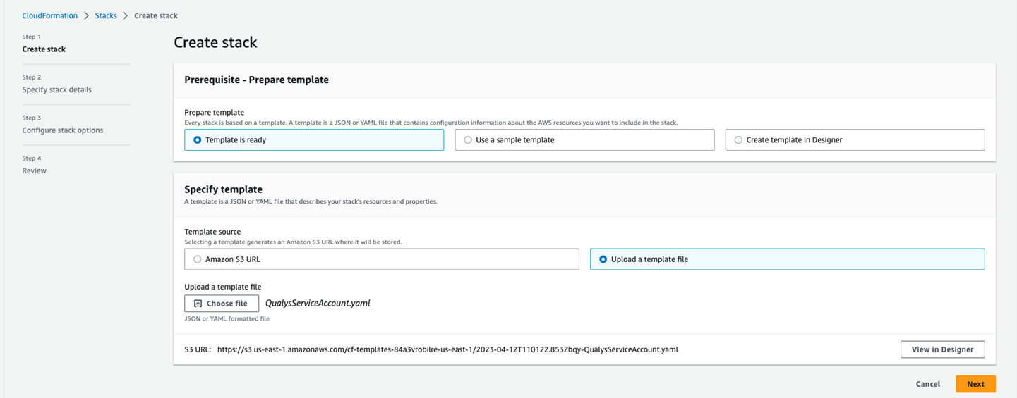Select the 'Template is ready' option
Image resolution: width=1017 pixels, height=398 pixels.
point(198,140)
